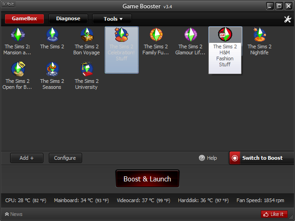Switch to the GameBox tab
The image size is (295, 221).
point(24,19)
